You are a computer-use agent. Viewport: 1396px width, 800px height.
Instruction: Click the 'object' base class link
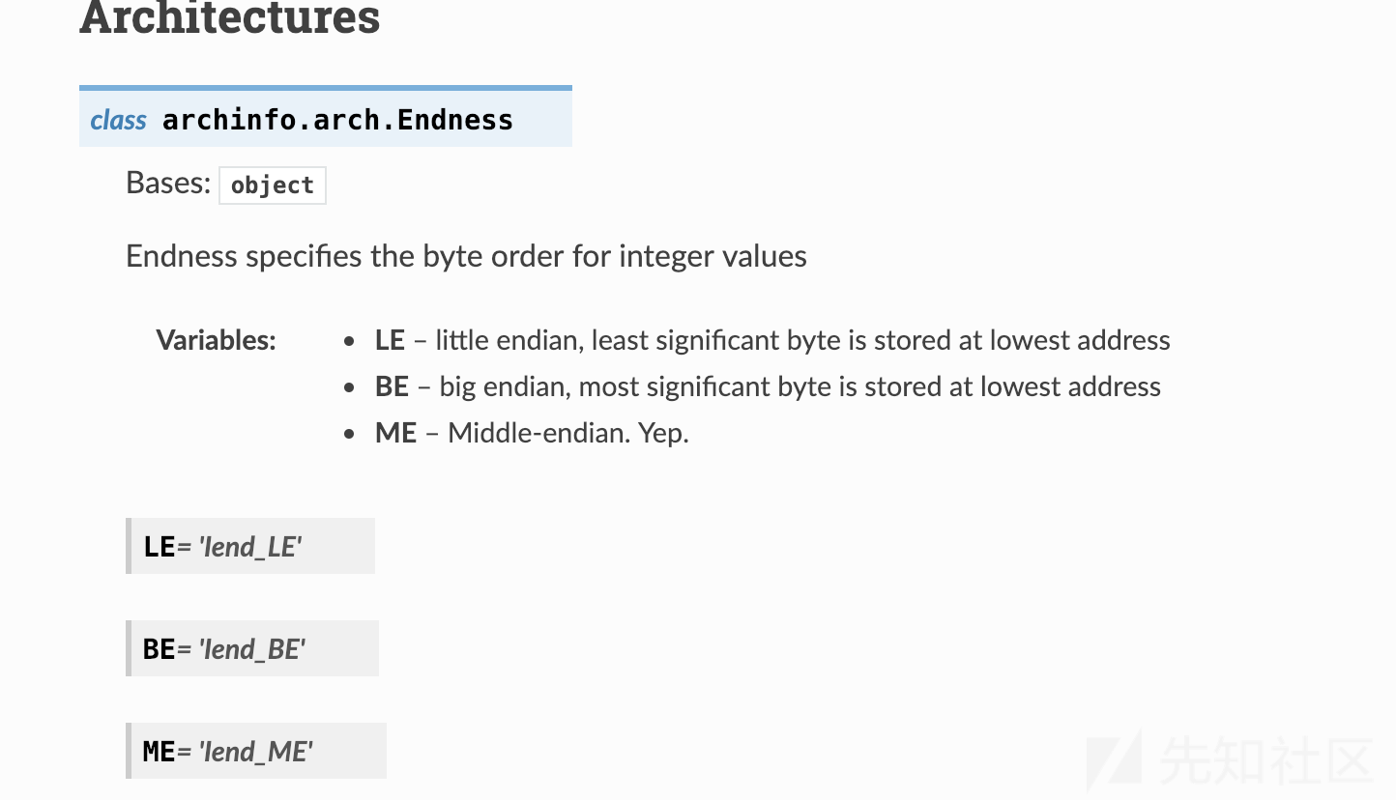pos(273,185)
